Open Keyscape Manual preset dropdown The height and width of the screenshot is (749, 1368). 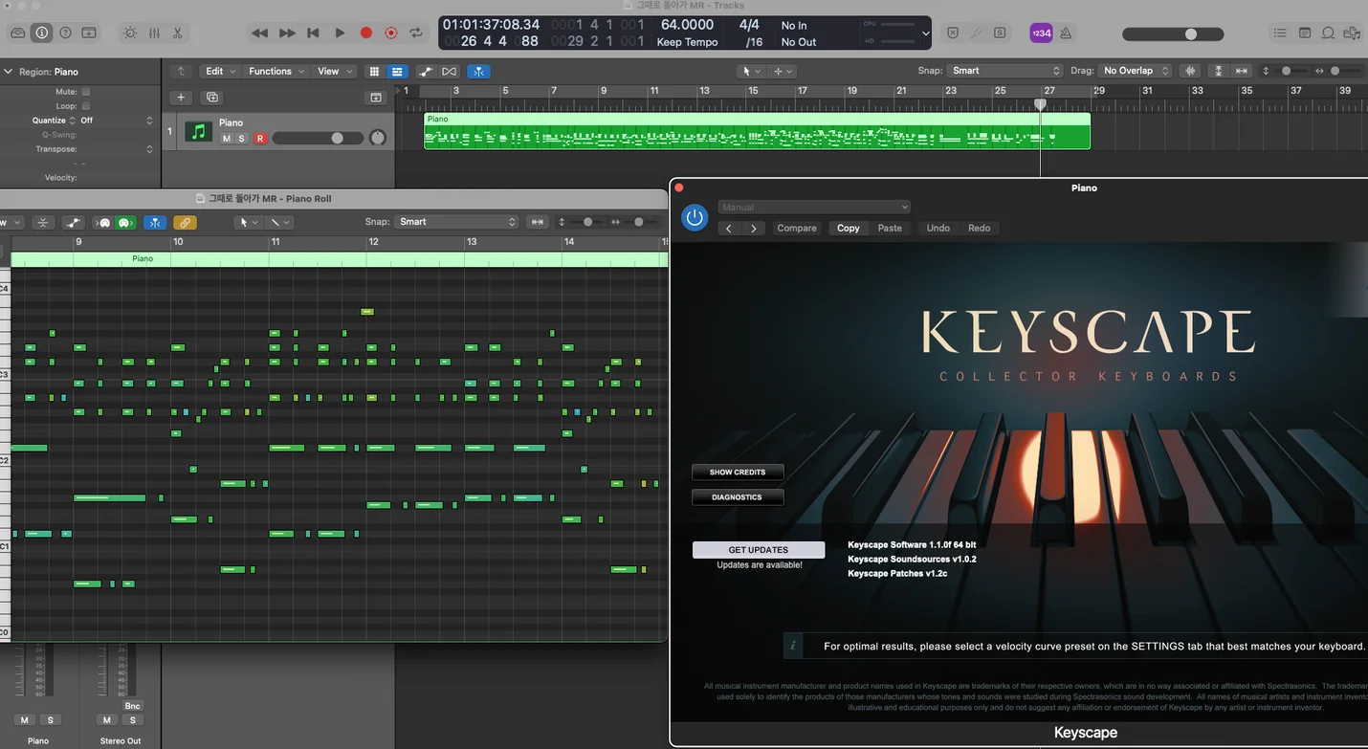(814, 207)
